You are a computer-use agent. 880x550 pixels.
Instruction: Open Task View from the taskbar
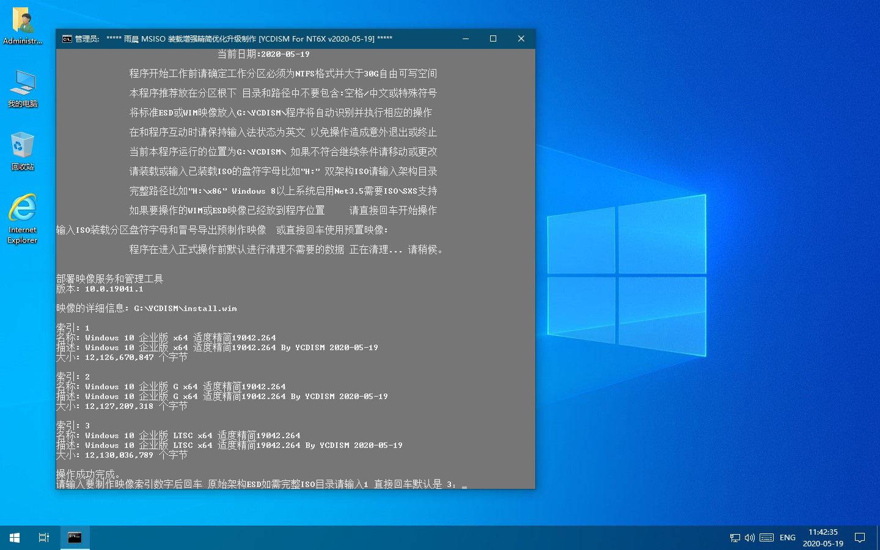(44, 538)
